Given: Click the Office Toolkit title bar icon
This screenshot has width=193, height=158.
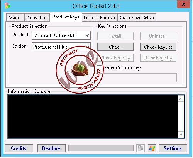Looking at the screenshot, I should pyautogui.click(x=7, y=6).
